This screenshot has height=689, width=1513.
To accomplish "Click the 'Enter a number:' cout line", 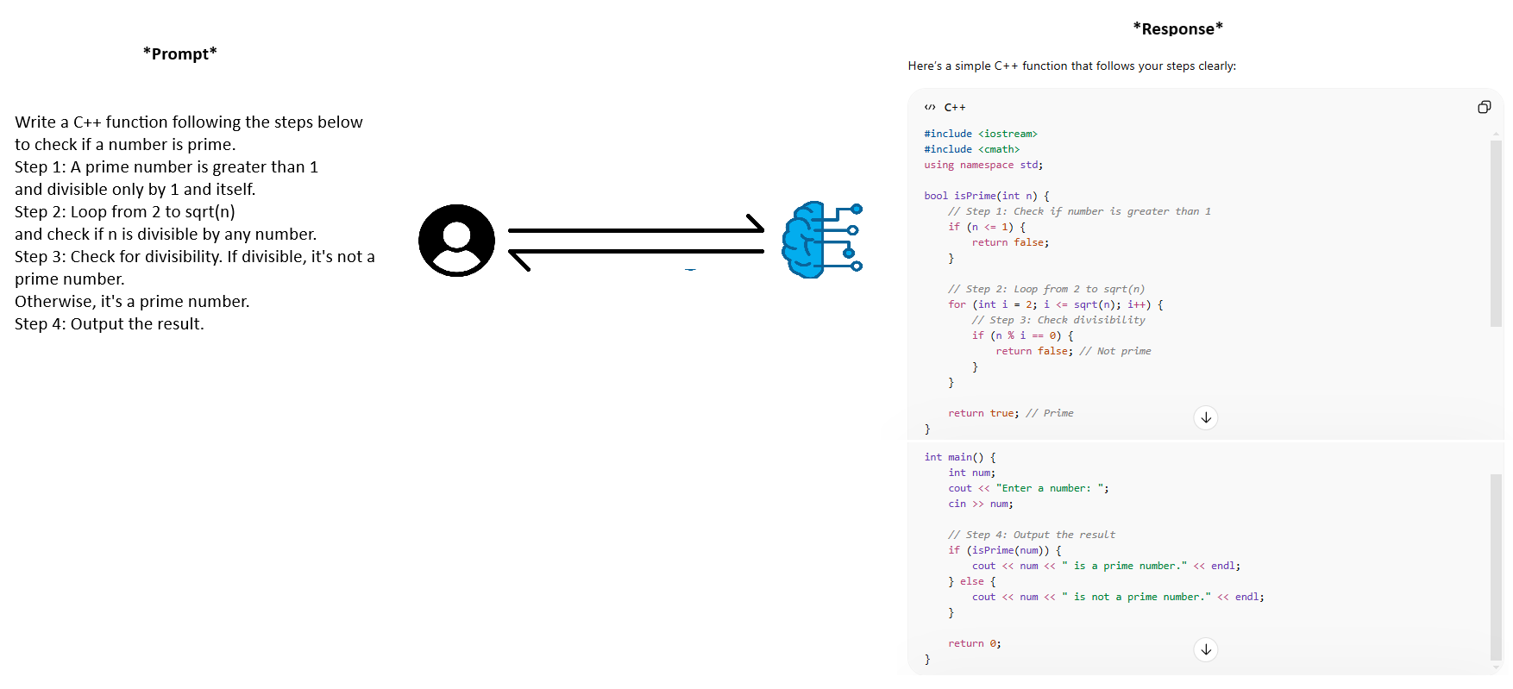I will click(x=1028, y=488).
